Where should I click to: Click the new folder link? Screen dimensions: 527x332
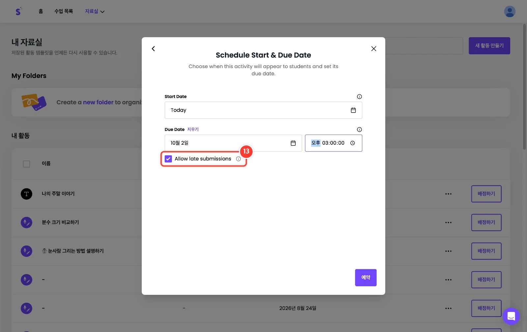click(98, 102)
